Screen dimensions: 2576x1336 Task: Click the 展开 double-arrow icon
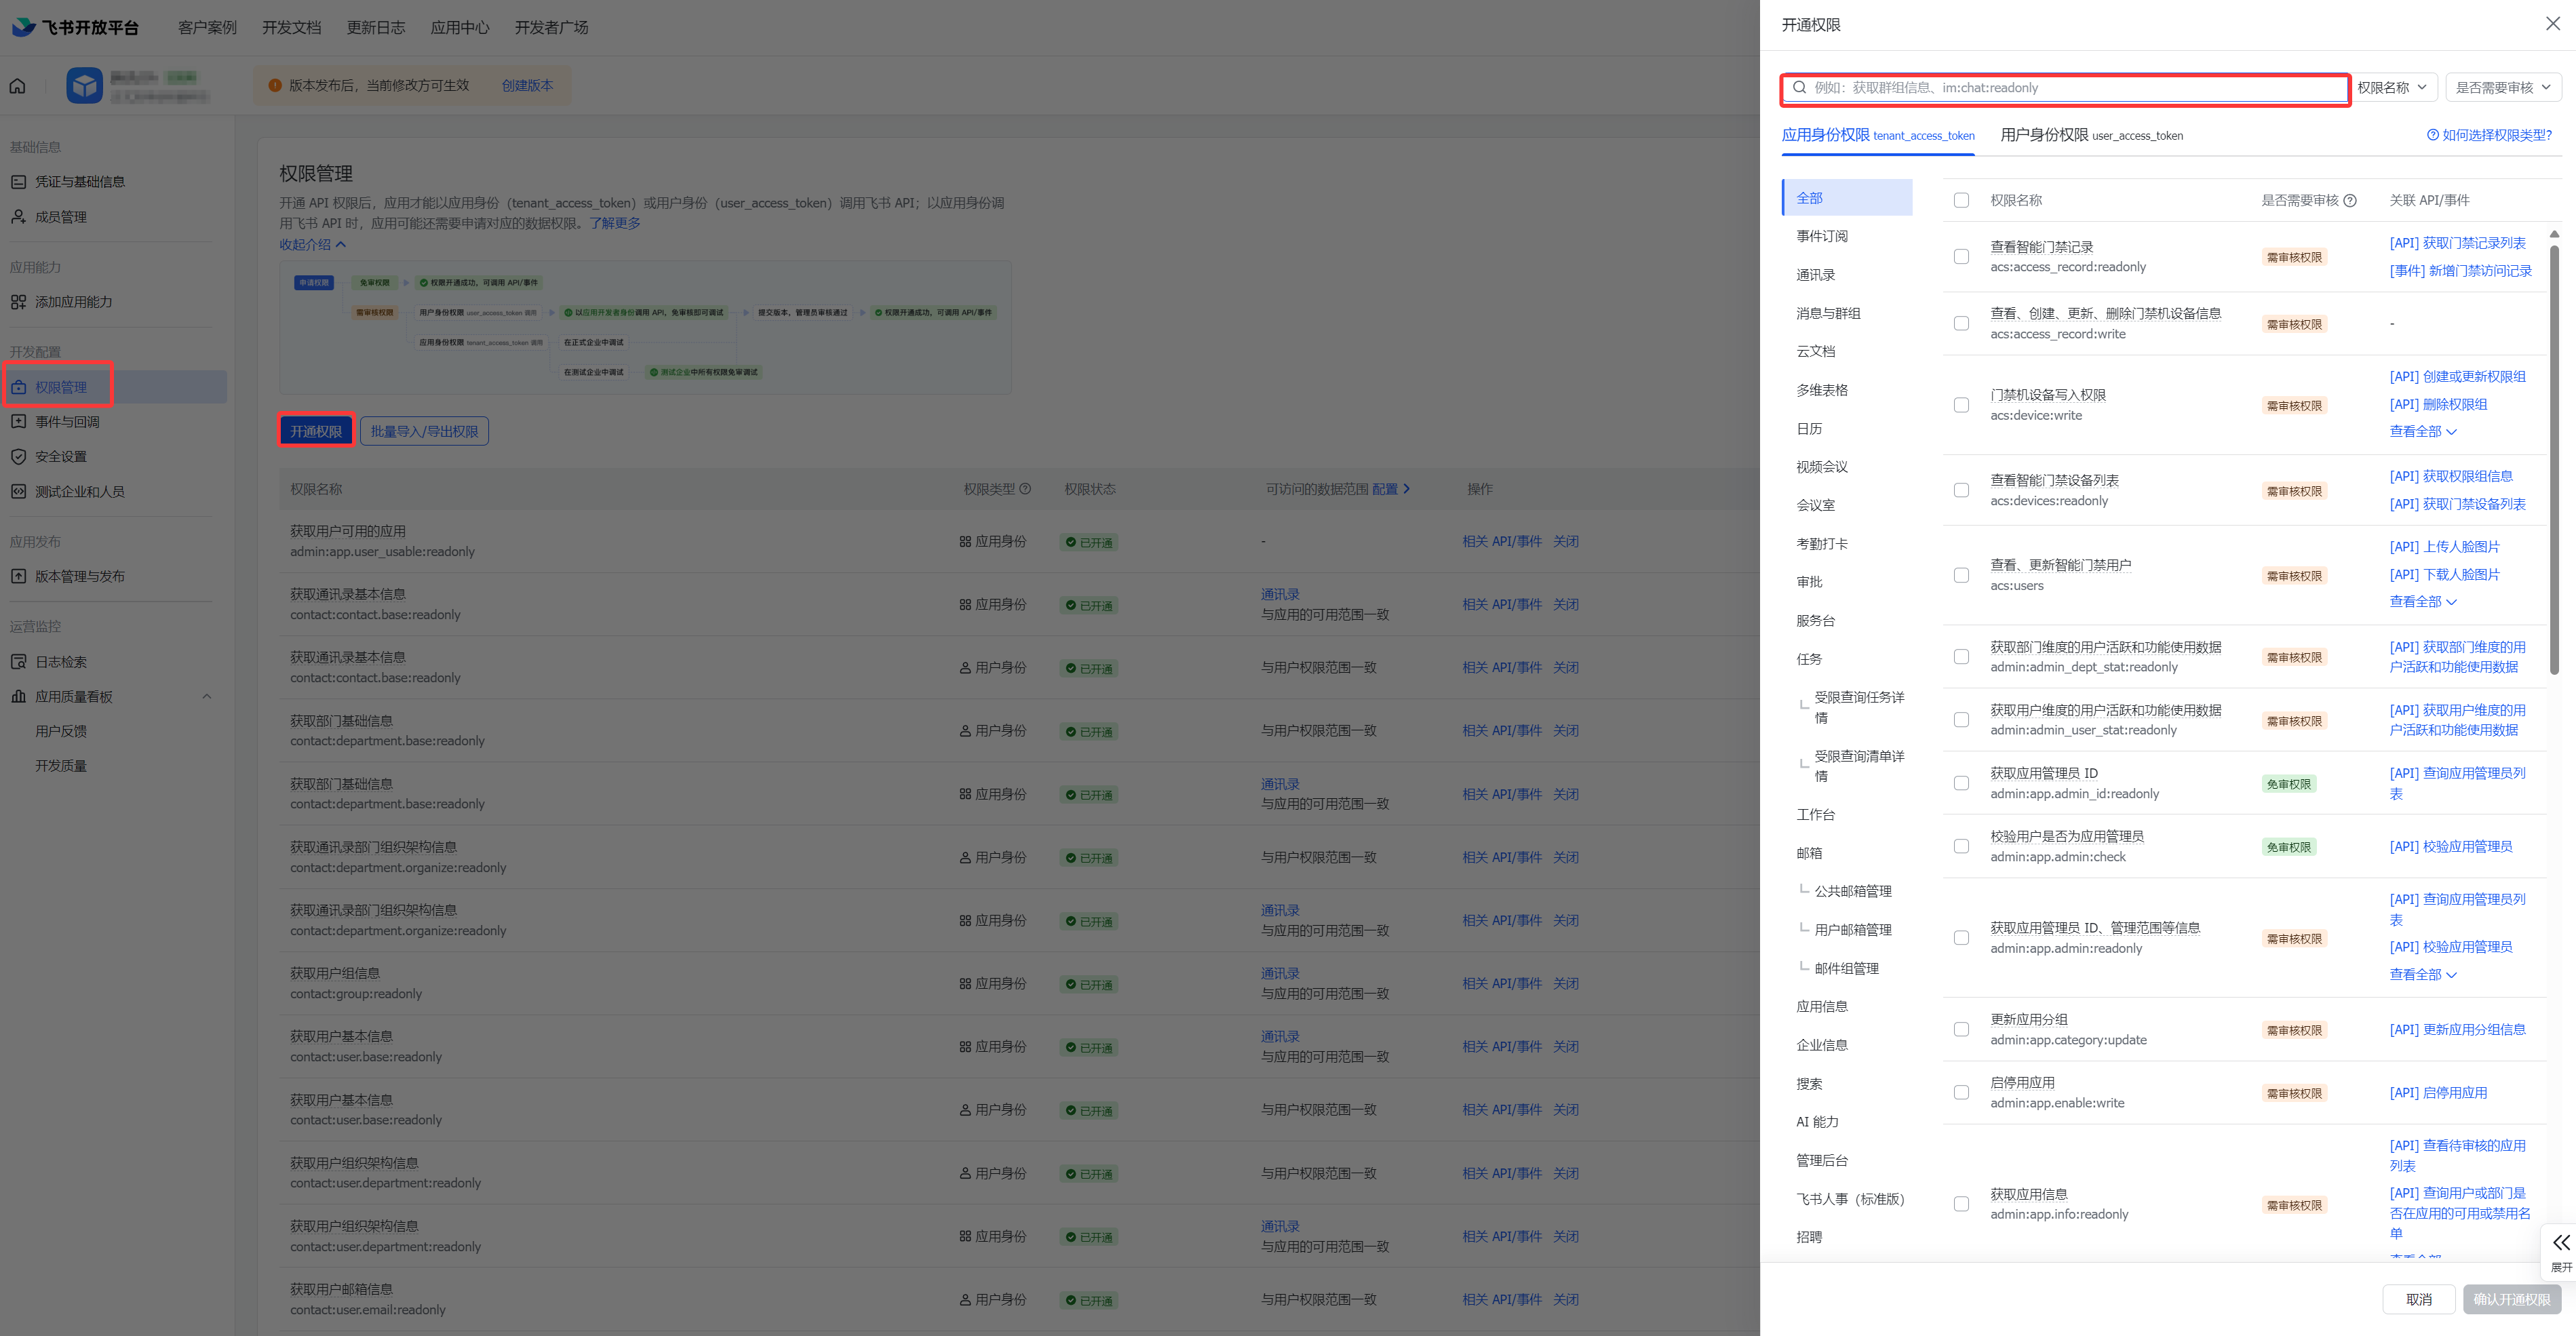pos(2560,1243)
